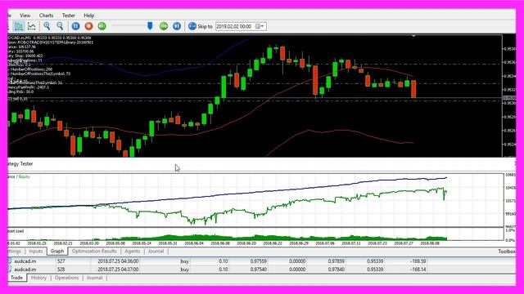Screen dimensions: 524x294
Task: Switch to the Inputs tab
Action: pos(36,252)
